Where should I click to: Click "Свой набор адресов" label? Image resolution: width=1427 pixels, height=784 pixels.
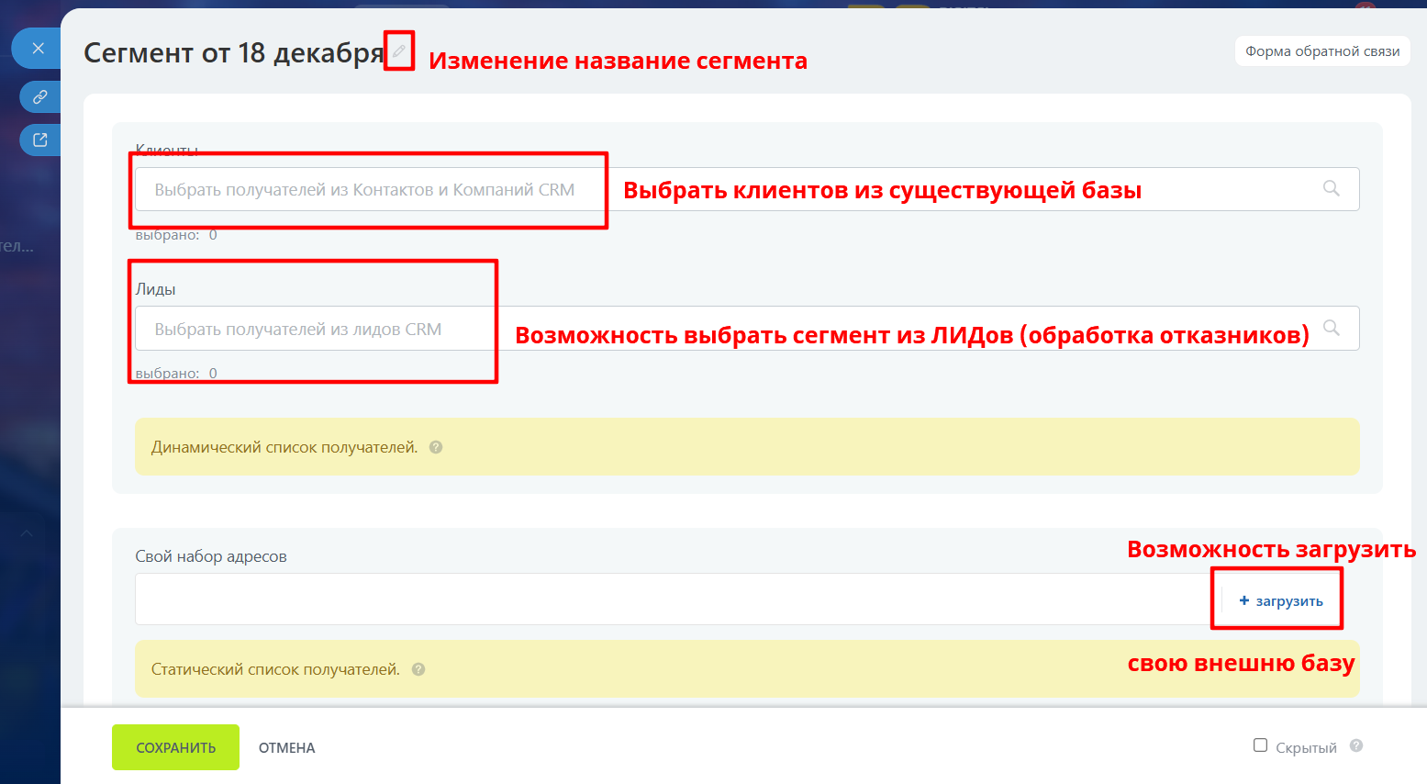tap(211, 556)
